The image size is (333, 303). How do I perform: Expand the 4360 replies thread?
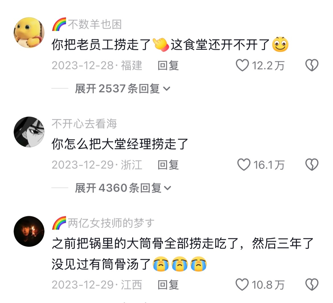point(123,188)
